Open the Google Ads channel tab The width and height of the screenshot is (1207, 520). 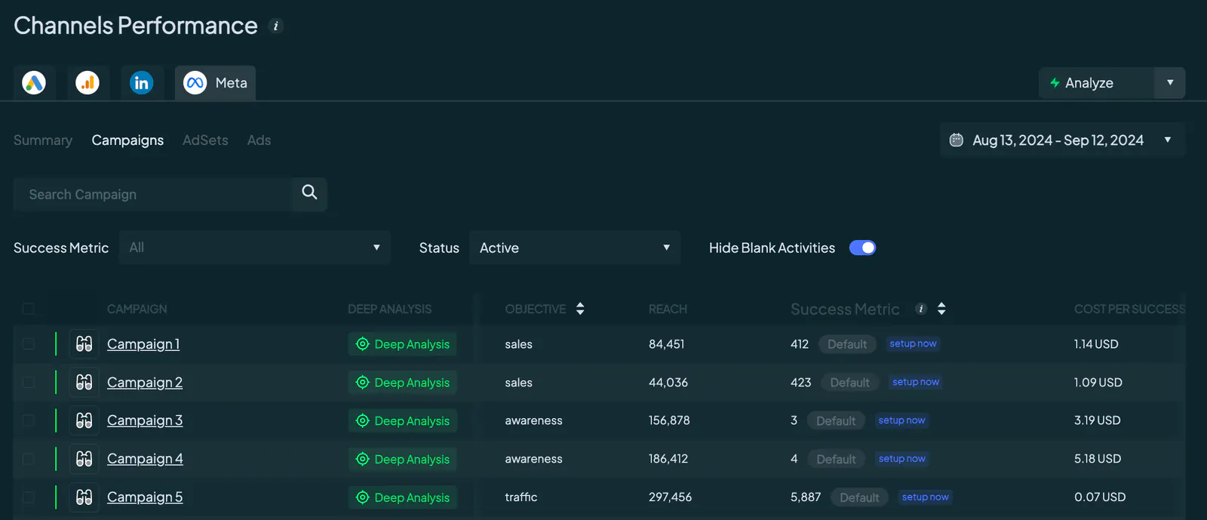[34, 82]
